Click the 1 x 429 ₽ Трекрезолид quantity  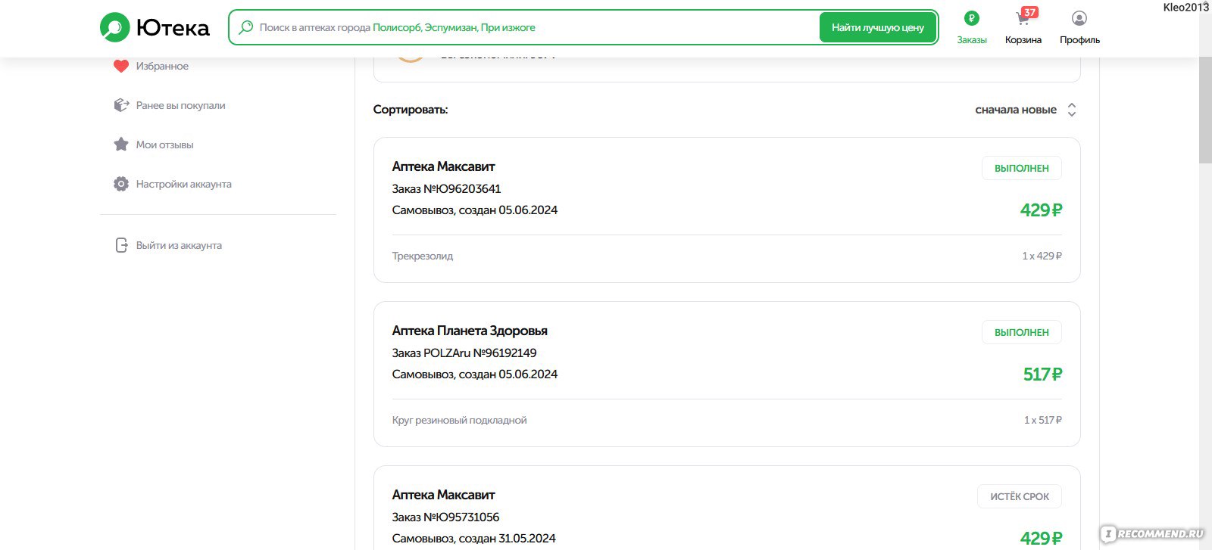[x=1042, y=256]
